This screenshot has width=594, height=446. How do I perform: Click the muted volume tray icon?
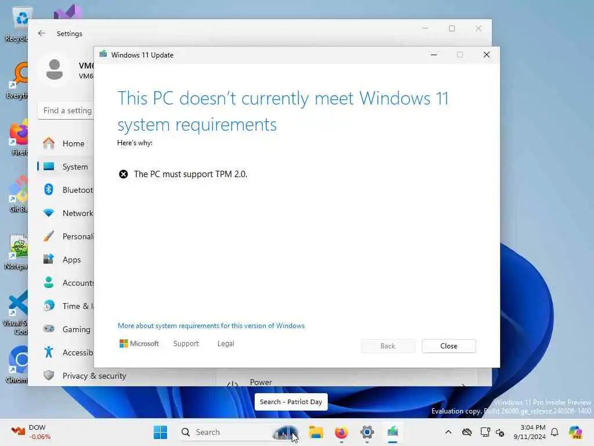500,433
